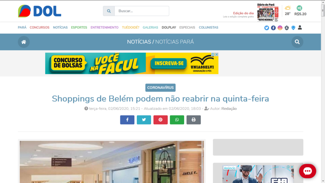The width and height of the screenshot is (325, 183).
Task: Open DOL Twitter profile icon
Action: point(267,28)
